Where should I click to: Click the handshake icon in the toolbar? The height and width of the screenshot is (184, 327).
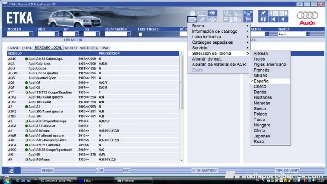212,13
